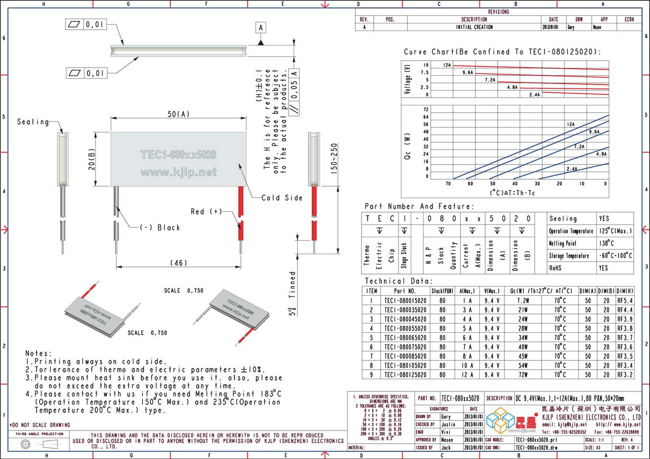Select the 'Tinned' vertical label
The image size is (650, 459).
[x=292, y=285]
